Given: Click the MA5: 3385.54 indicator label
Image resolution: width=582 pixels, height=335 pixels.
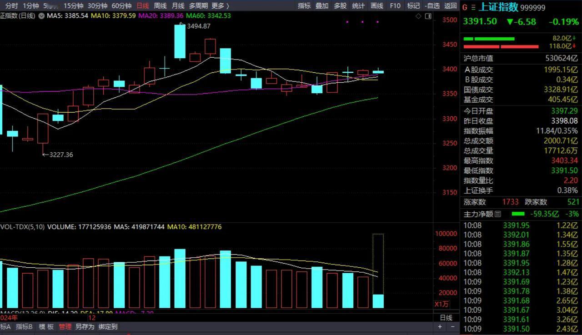Looking at the screenshot, I should [67, 15].
